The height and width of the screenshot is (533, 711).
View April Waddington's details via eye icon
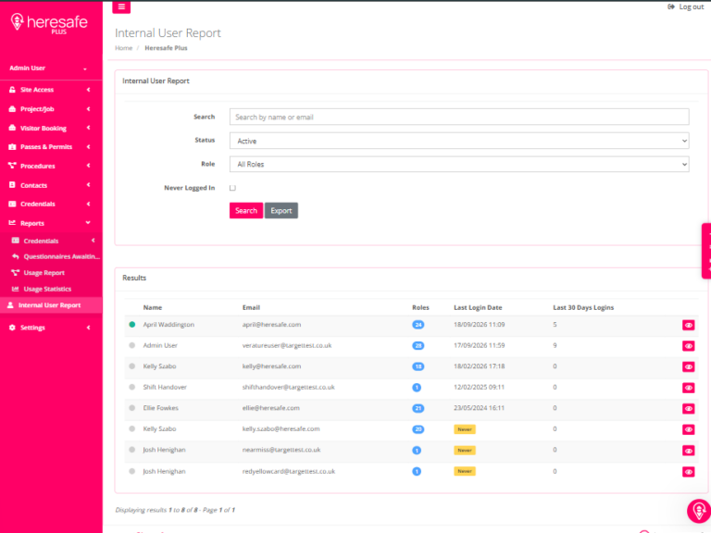tap(689, 325)
